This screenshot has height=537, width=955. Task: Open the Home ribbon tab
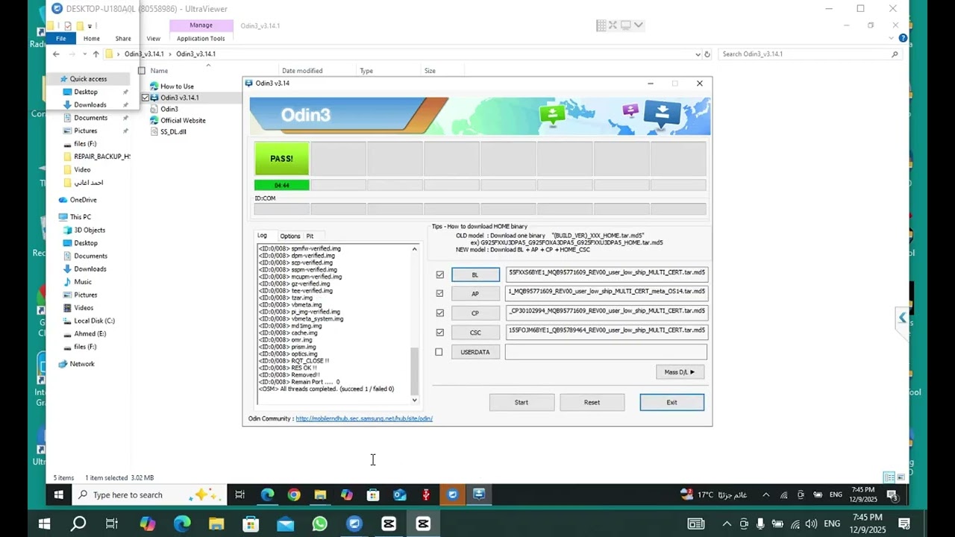click(x=92, y=39)
